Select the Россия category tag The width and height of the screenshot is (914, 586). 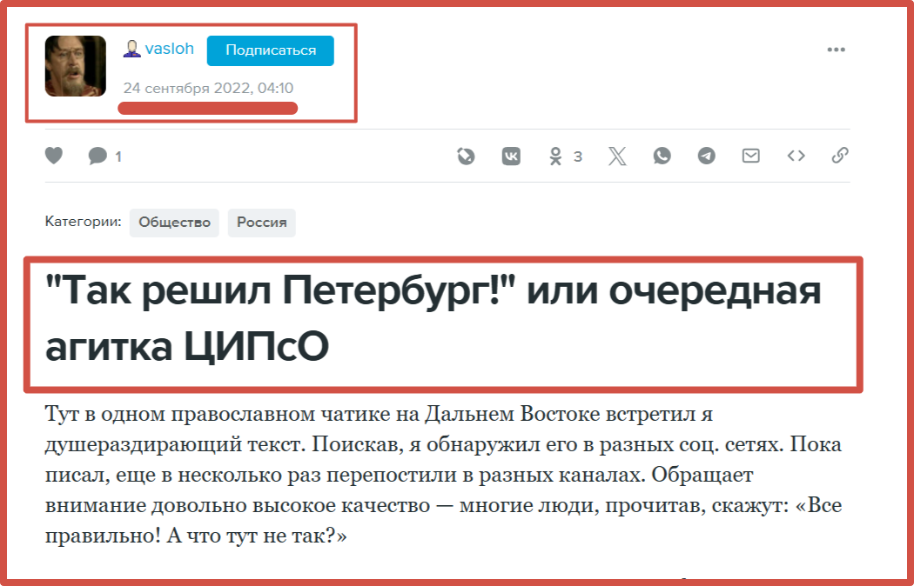(x=262, y=223)
